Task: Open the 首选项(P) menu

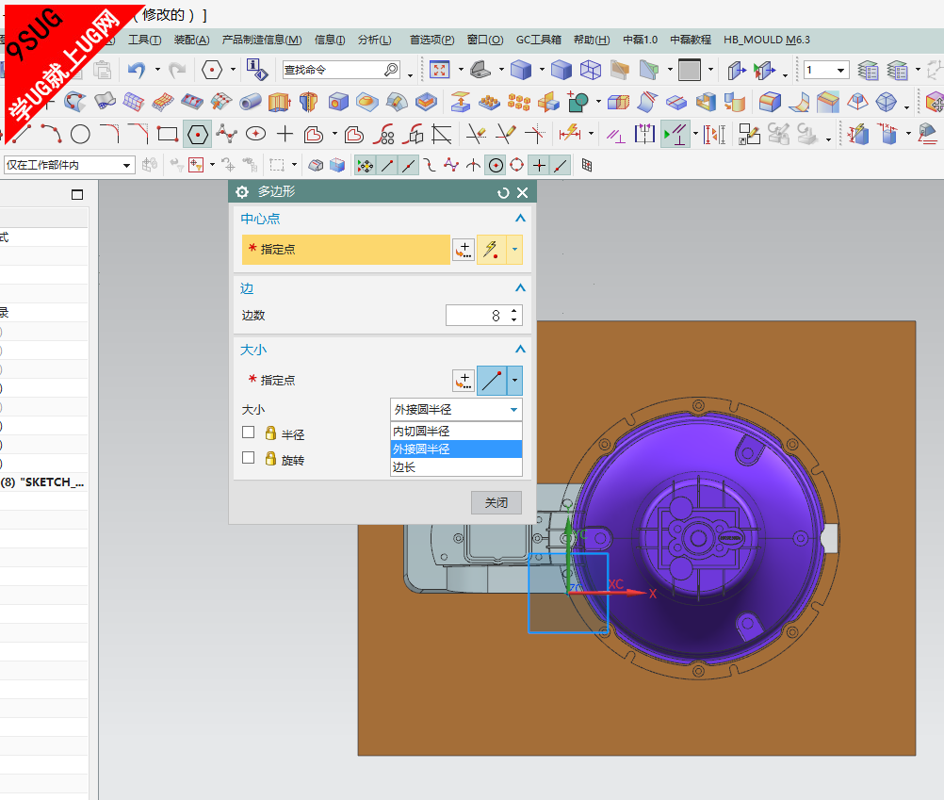Action: click(x=431, y=40)
